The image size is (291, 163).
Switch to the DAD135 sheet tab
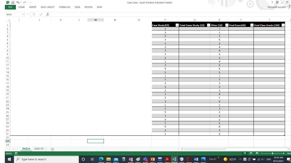tap(39, 149)
